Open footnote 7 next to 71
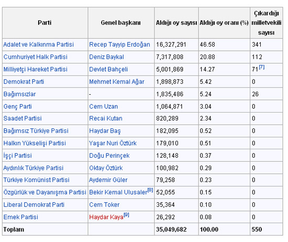Viewport: 288px width, 242px height. [x=262, y=67]
